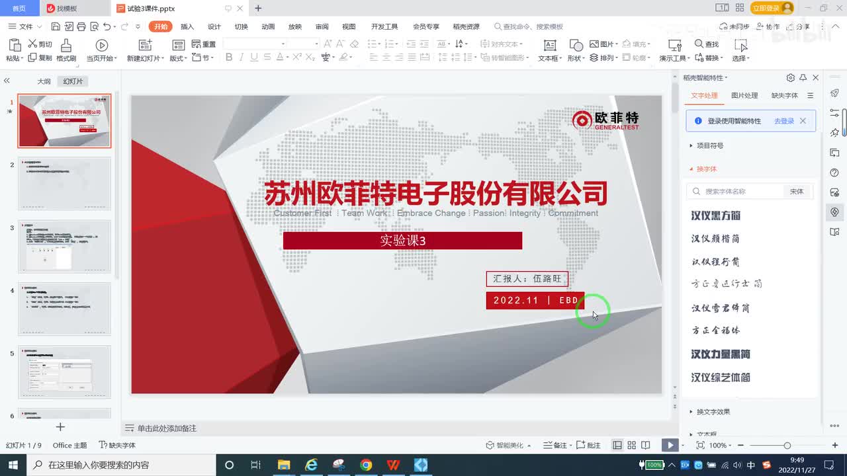This screenshot has width=847, height=476.
Task: Open the 版式 layout dropdown
Action: click(179, 58)
